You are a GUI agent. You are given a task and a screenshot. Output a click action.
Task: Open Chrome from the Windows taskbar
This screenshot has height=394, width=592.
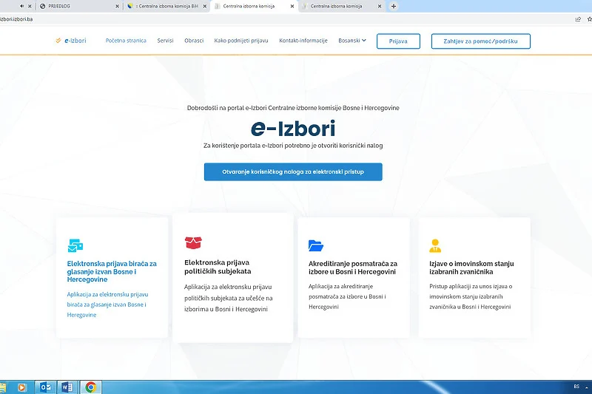[x=90, y=387]
